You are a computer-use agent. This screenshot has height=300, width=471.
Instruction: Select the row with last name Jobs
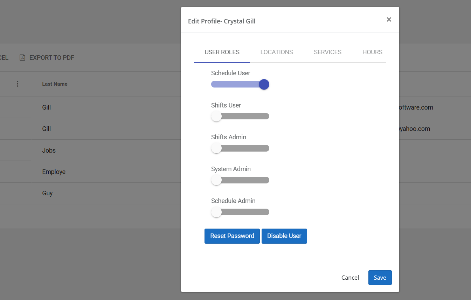[49, 150]
